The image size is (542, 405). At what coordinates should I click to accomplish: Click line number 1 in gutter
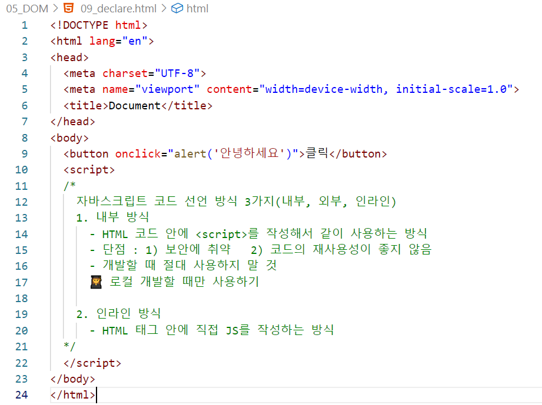pos(25,25)
